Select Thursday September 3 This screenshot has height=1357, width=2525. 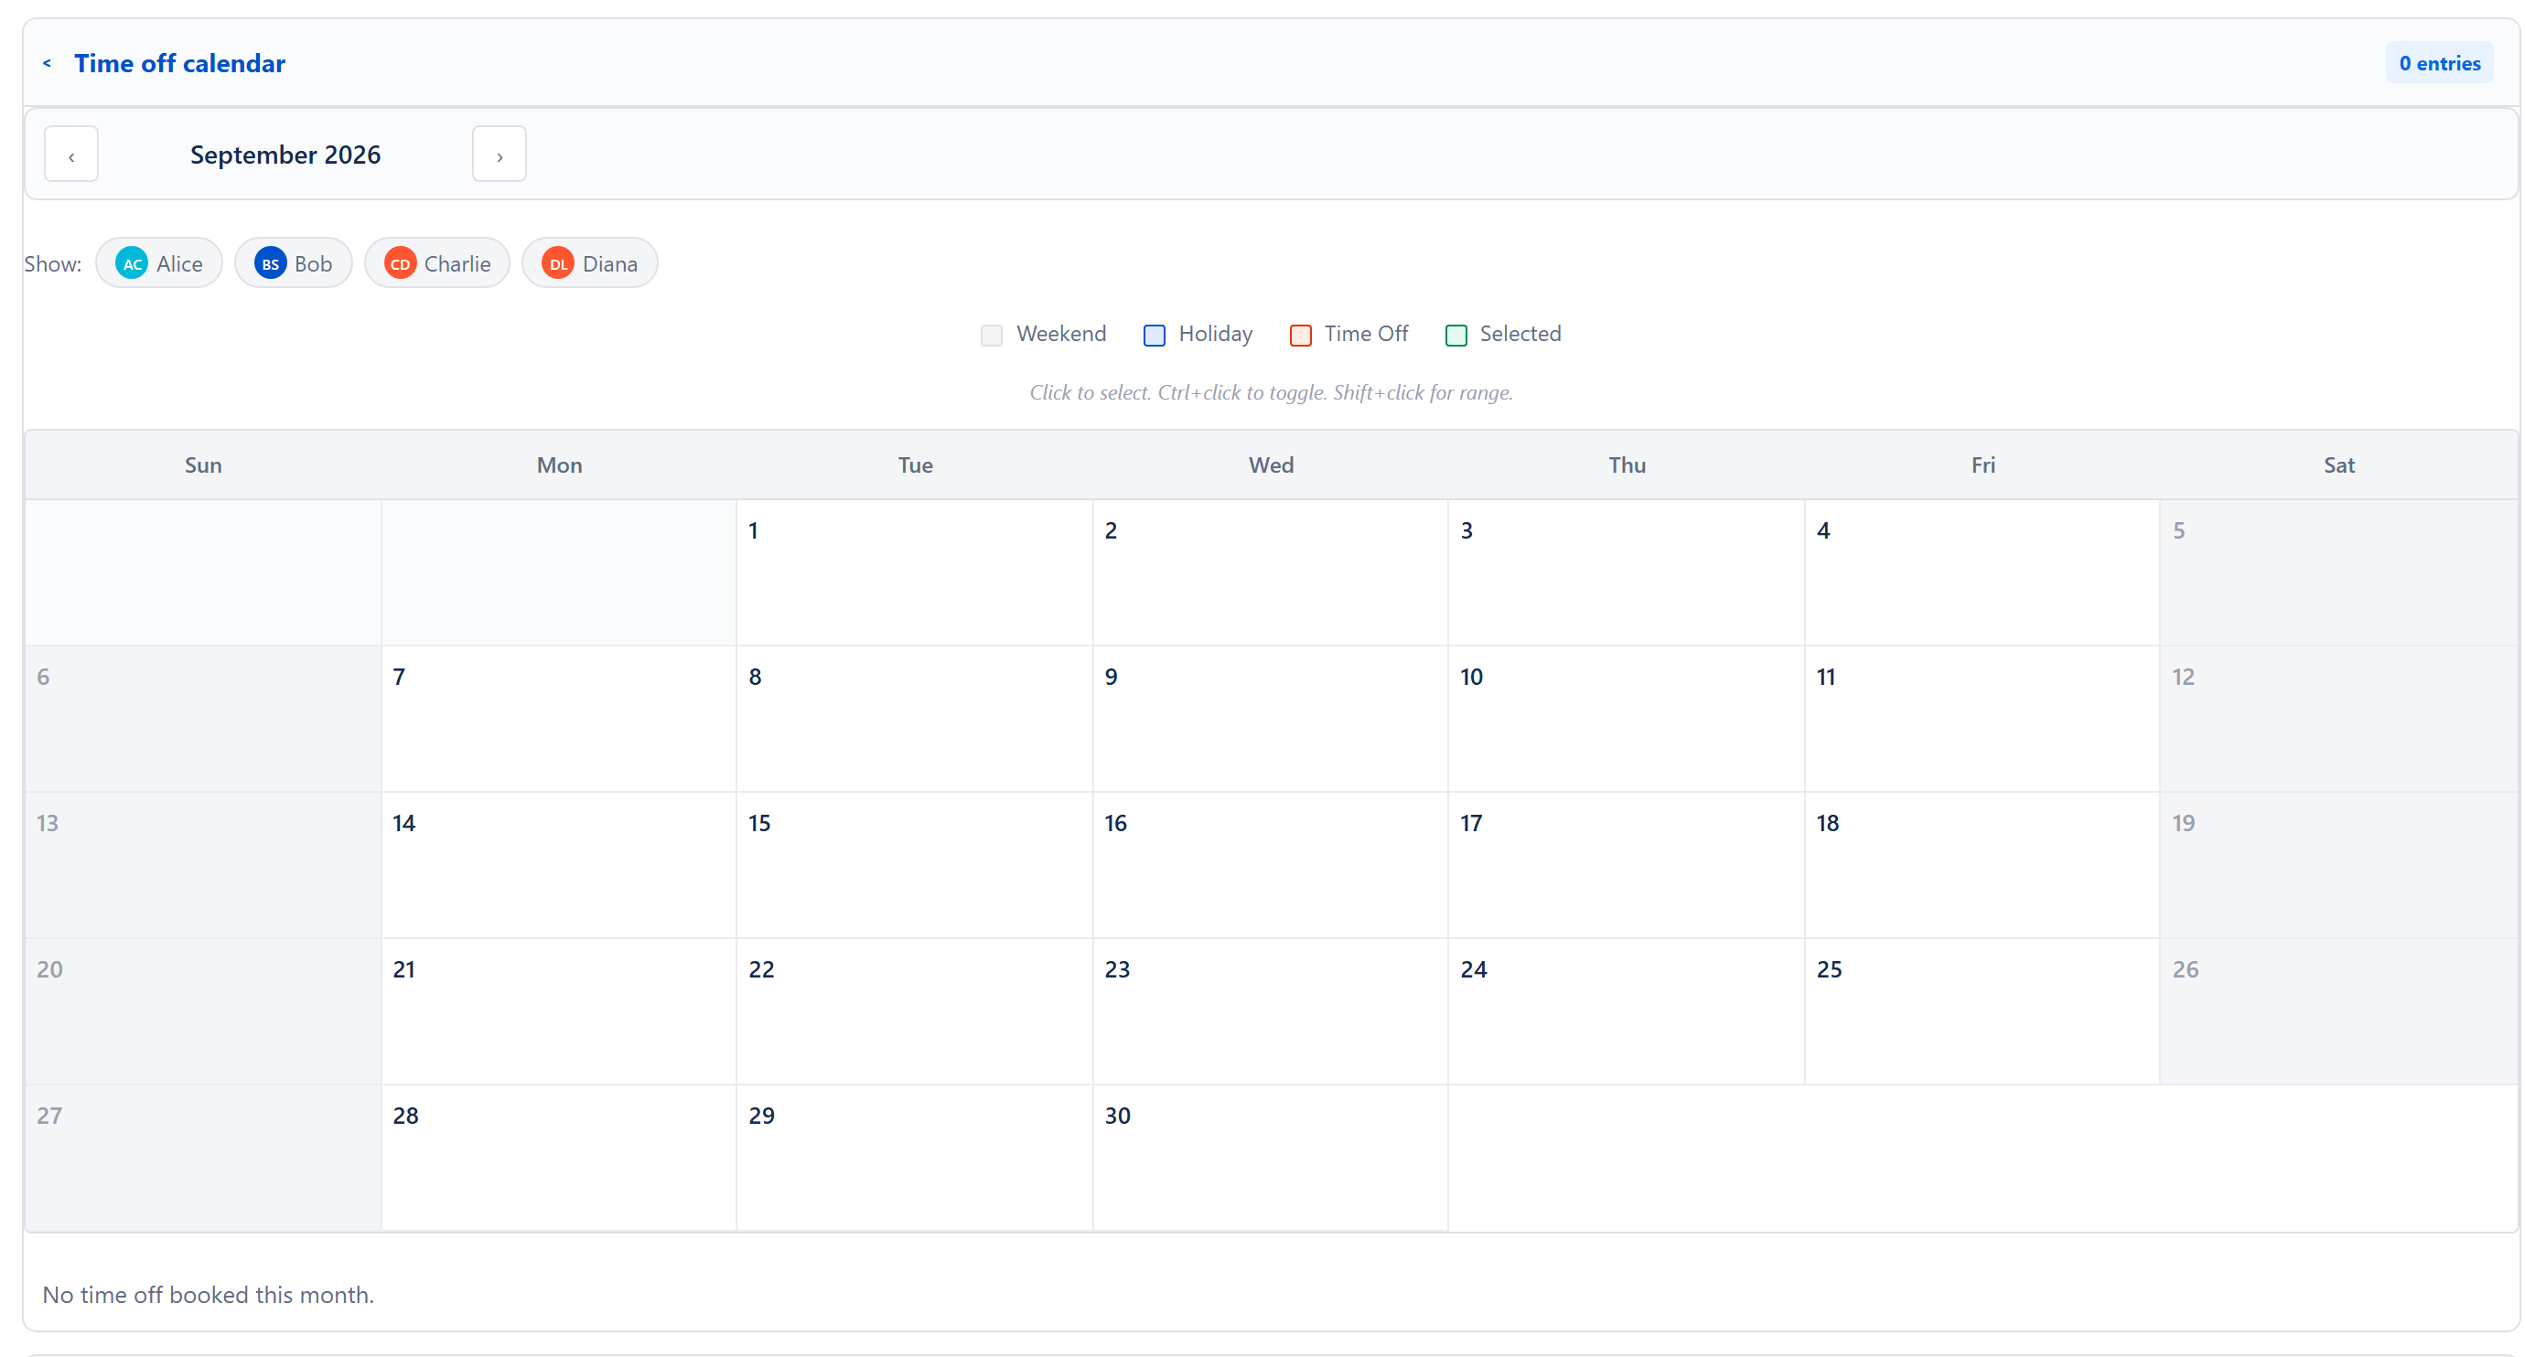(1627, 573)
